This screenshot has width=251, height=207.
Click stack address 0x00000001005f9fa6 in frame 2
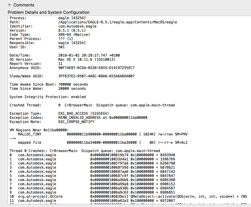(109, 163)
